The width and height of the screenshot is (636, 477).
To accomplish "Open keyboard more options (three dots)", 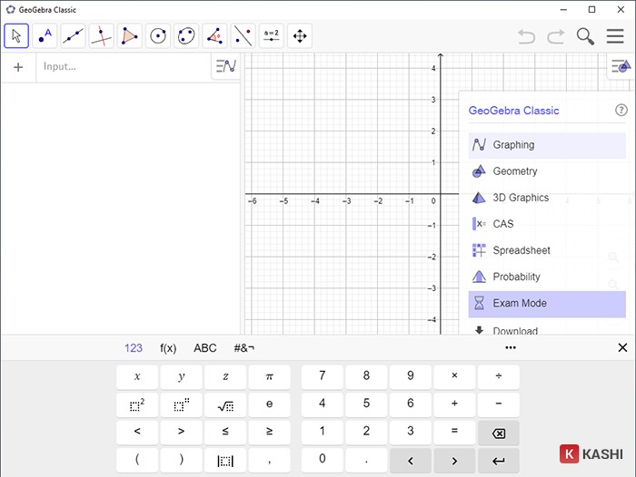I will pos(511,348).
